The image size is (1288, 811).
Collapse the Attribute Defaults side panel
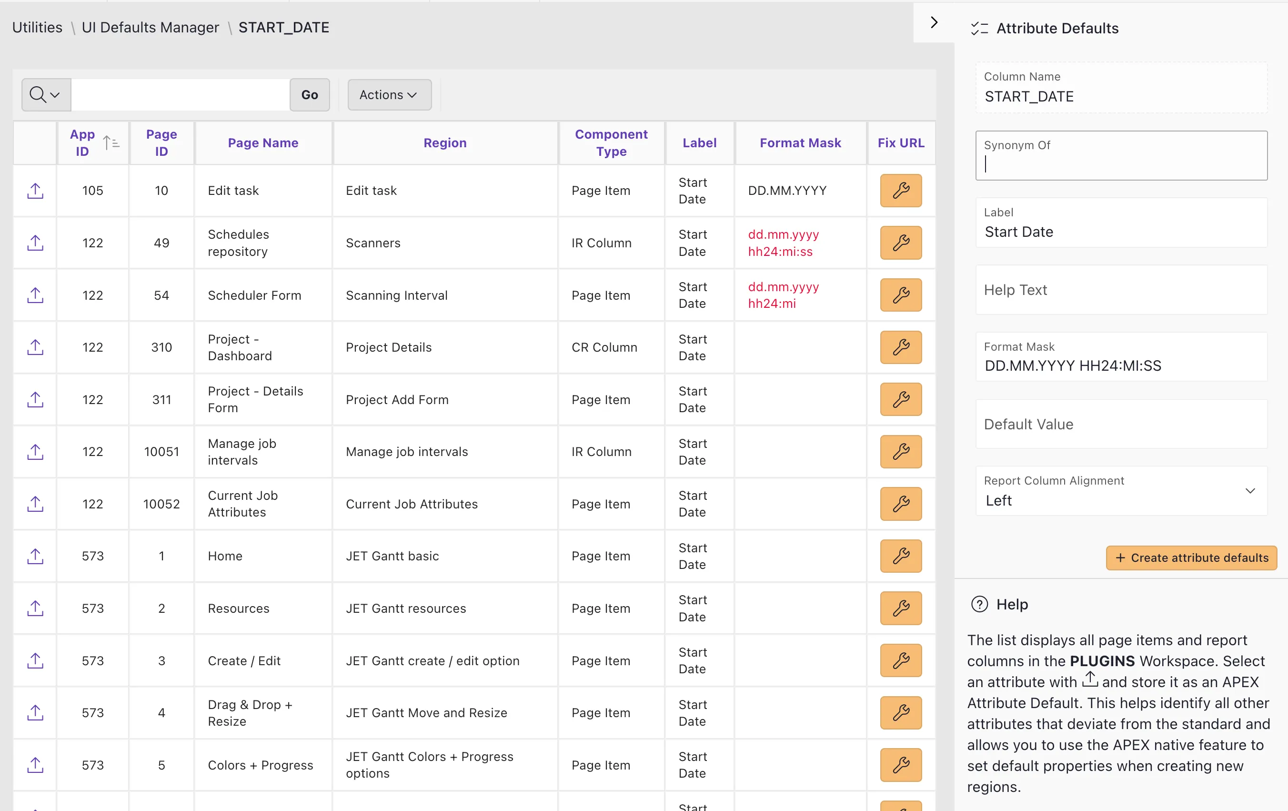tap(934, 22)
